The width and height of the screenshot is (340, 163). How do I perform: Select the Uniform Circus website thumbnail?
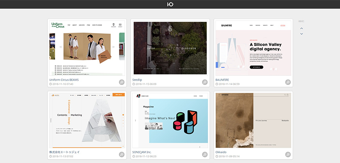pyautogui.click(x=87, y=48)
